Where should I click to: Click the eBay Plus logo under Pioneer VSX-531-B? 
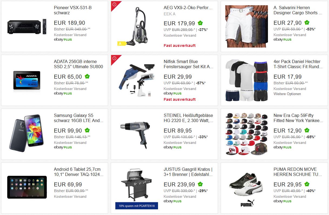(x=63, y=40)
